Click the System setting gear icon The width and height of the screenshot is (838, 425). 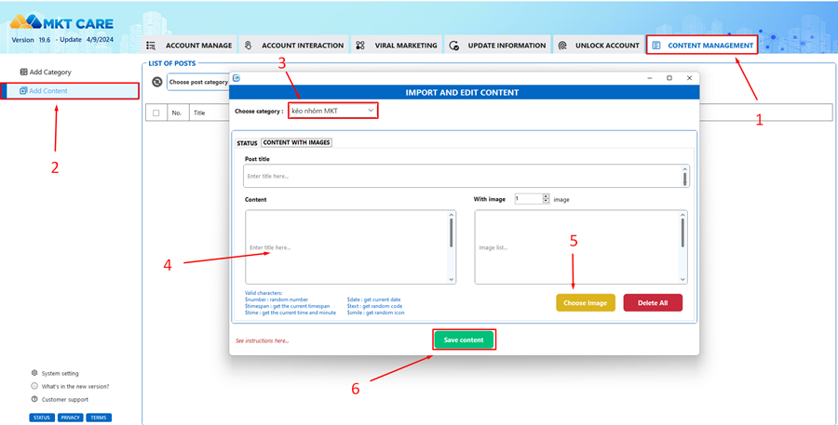click(34, 373)
